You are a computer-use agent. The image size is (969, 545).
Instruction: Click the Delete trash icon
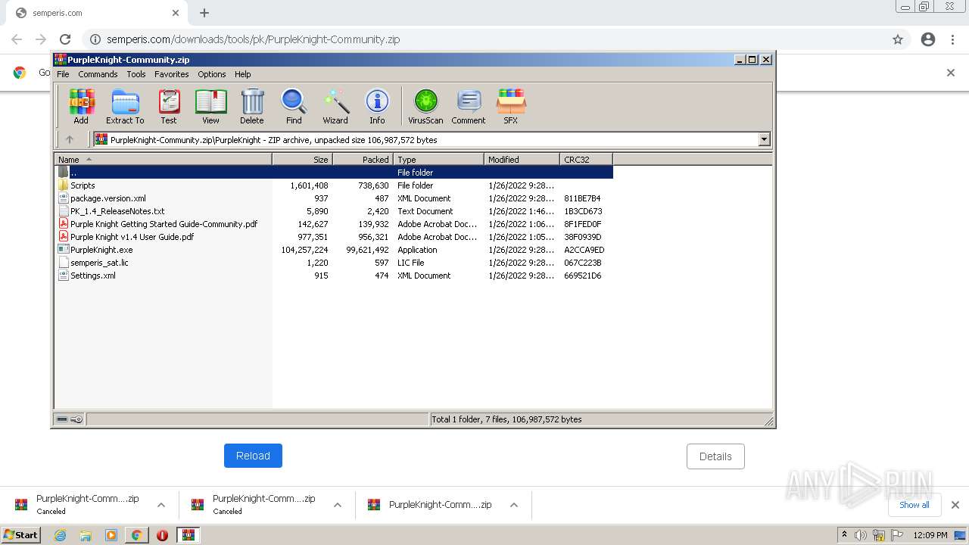(x=252, y=106)
